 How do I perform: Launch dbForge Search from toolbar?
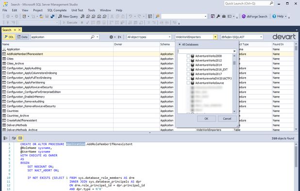254,16
